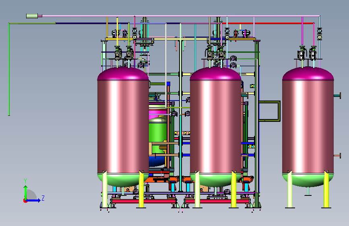Select the right yellow support leg of right tank
This screenshot has width=349, height=226.
(x=326, y=189)
